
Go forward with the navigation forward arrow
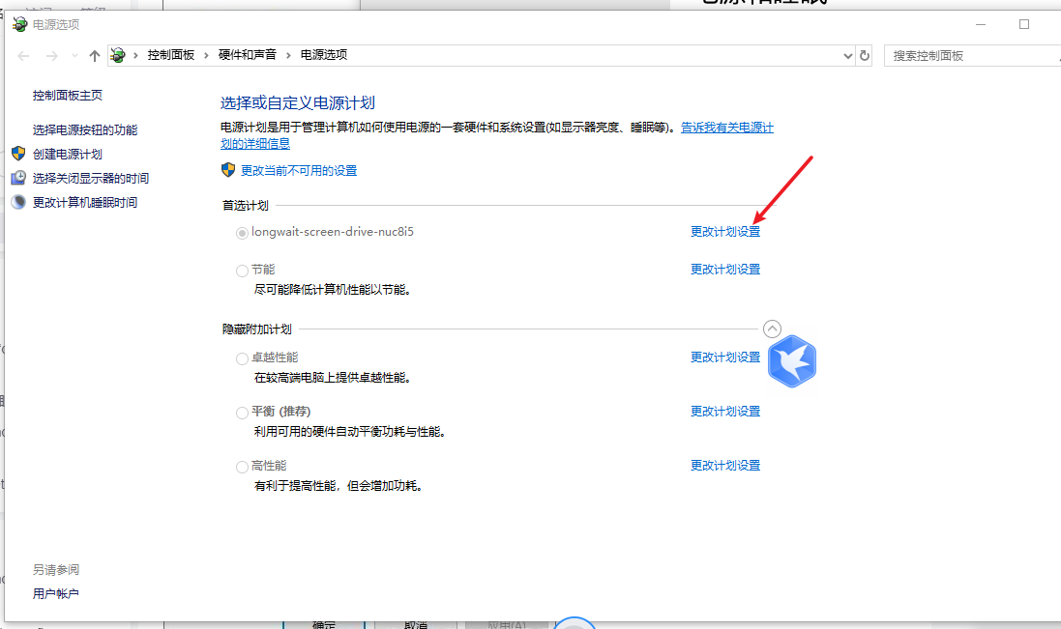(x=52, y=56)
